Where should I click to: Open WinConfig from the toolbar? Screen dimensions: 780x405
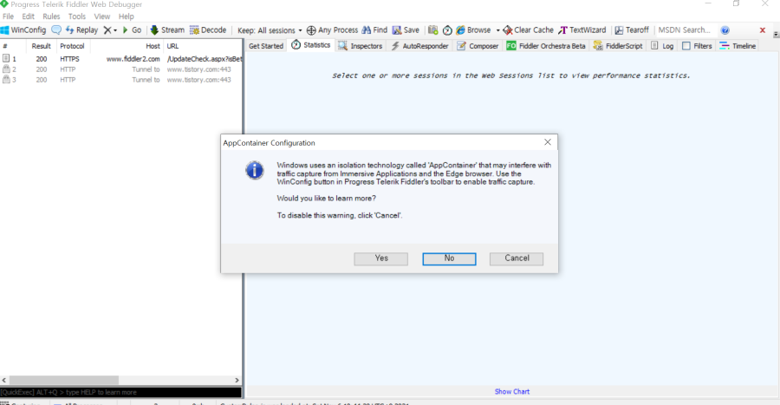pos(23,29)
